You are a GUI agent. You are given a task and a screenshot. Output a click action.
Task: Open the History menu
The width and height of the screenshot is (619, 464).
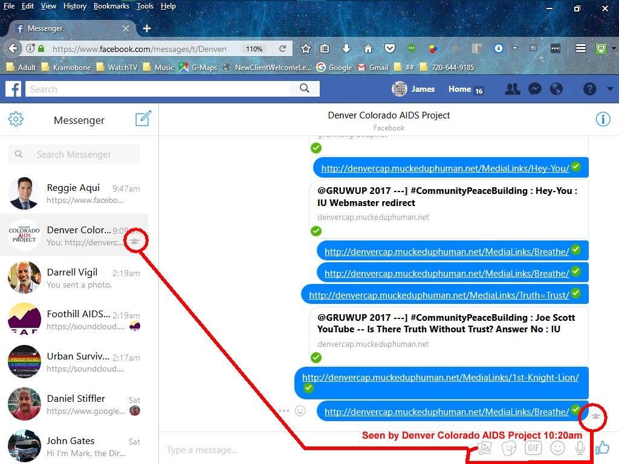(x=75, y=6)
